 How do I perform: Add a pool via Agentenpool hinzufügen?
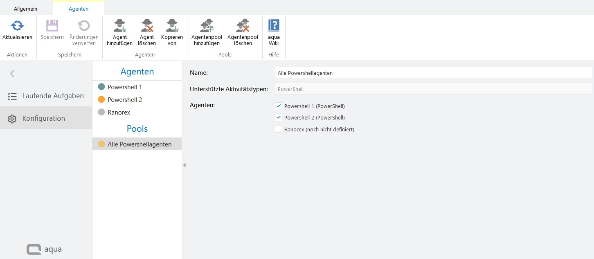pyautogui.click(x=207, y=26)
